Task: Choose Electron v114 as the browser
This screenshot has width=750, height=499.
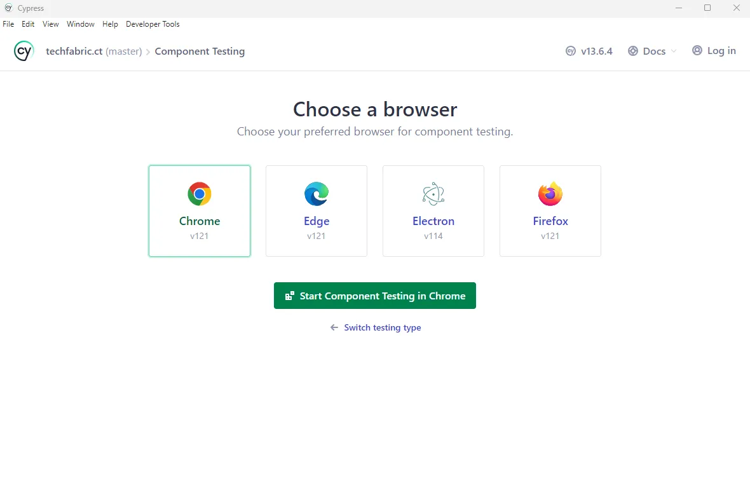Action: (433, 211)
